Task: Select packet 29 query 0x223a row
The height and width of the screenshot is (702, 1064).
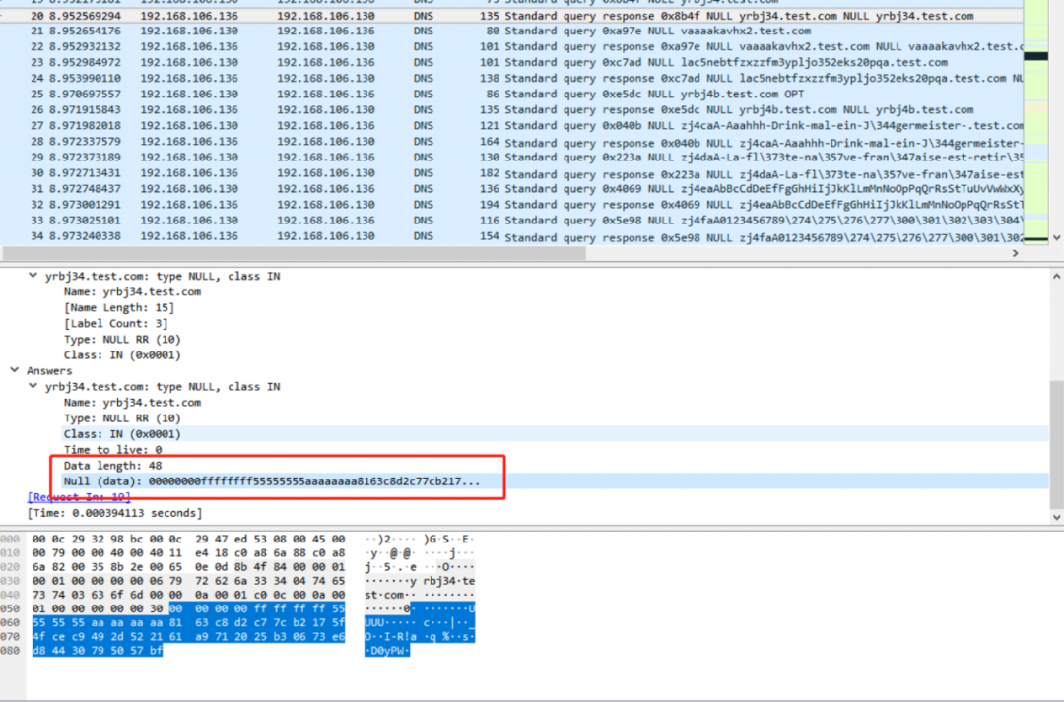Action: click(511, 158)
